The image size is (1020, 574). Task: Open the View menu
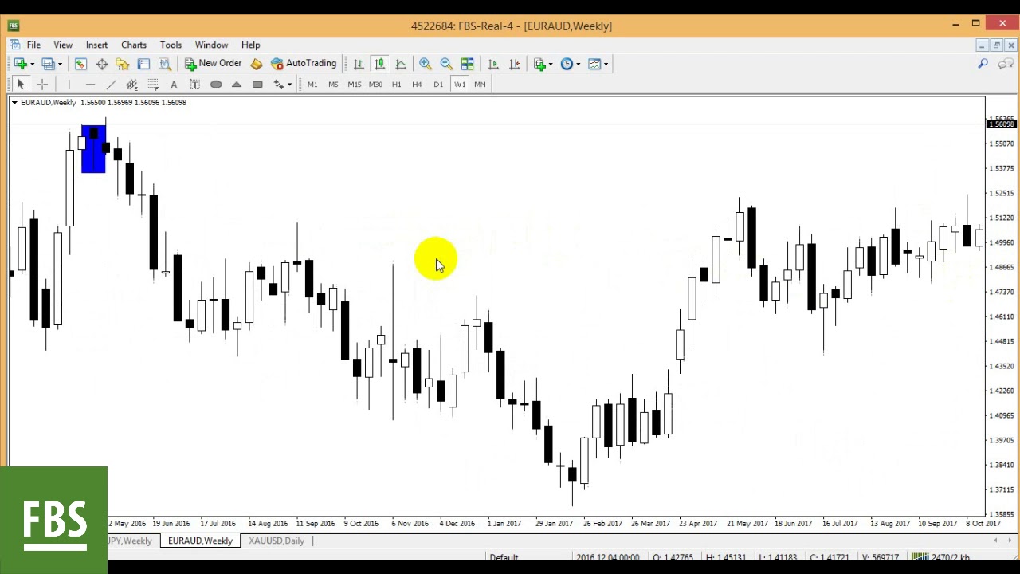click(63, 45)
